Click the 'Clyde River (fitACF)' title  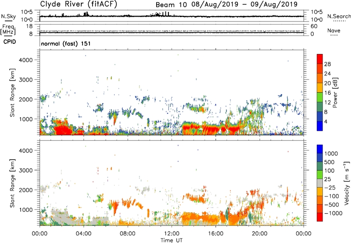pyautogui.click(x=79, y=4)
